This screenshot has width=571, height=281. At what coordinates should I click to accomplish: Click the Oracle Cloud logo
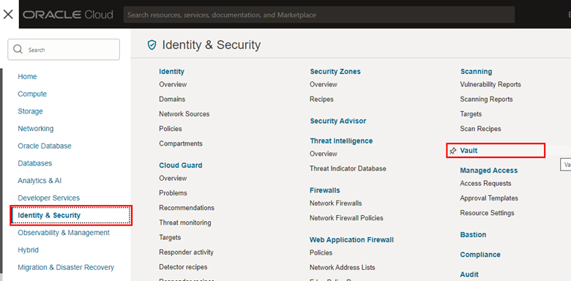click(x=68, y=15)
